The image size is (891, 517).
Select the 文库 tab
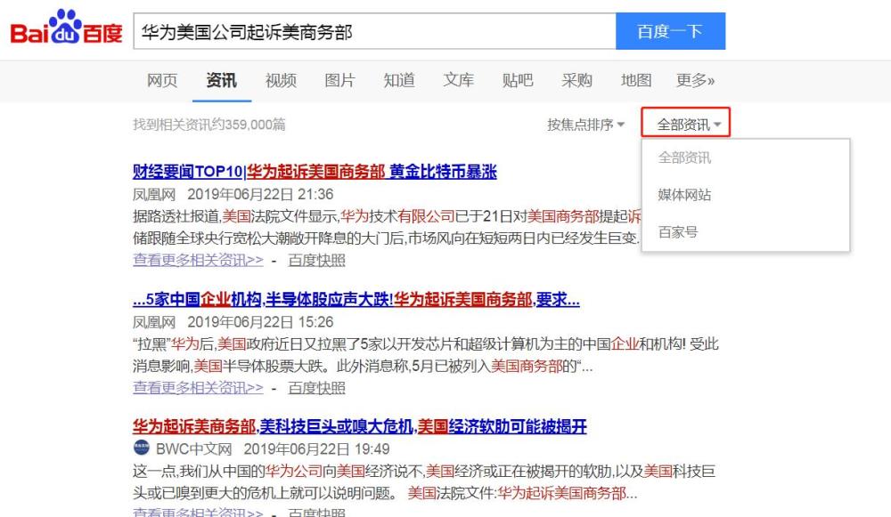click(x=459, y=80)
